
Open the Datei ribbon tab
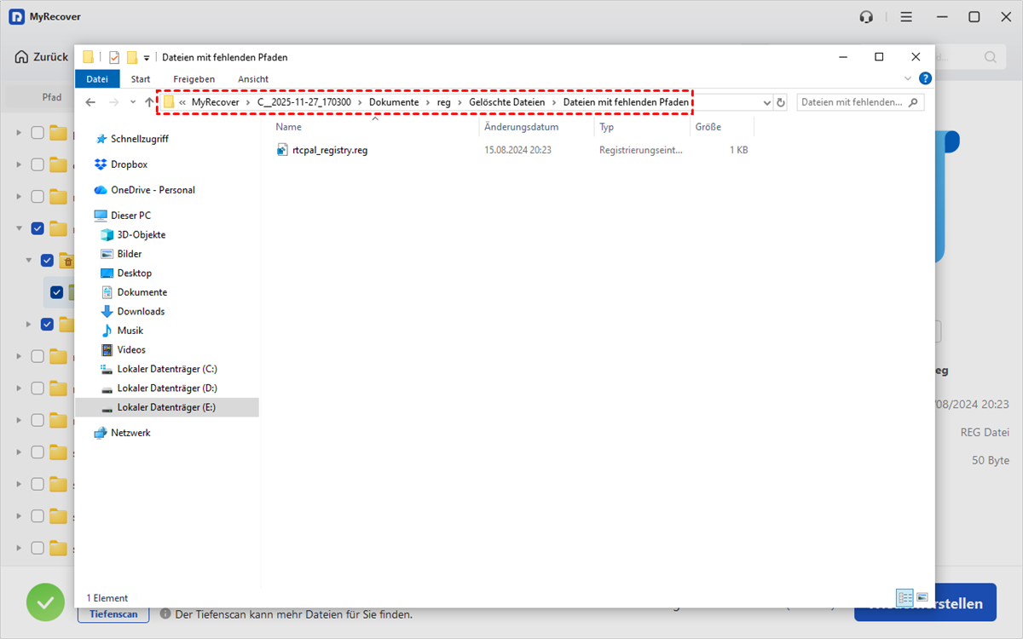(x=97, y=78)
